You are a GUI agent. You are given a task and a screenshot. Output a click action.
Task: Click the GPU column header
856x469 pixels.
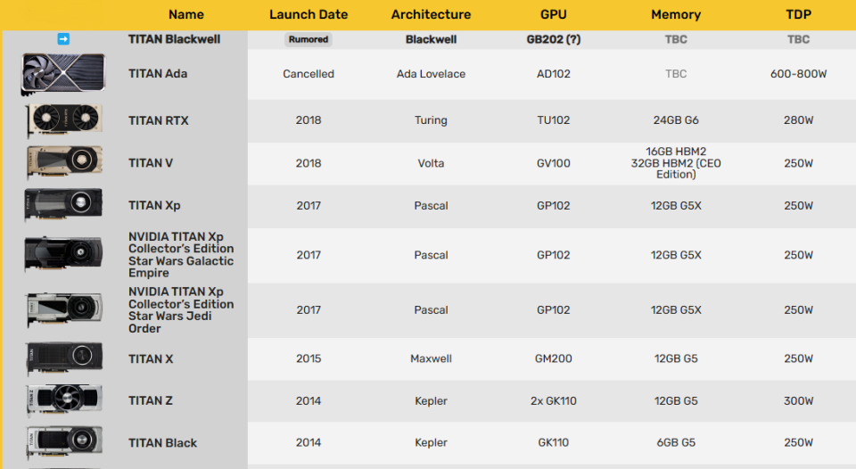[554, 15]
